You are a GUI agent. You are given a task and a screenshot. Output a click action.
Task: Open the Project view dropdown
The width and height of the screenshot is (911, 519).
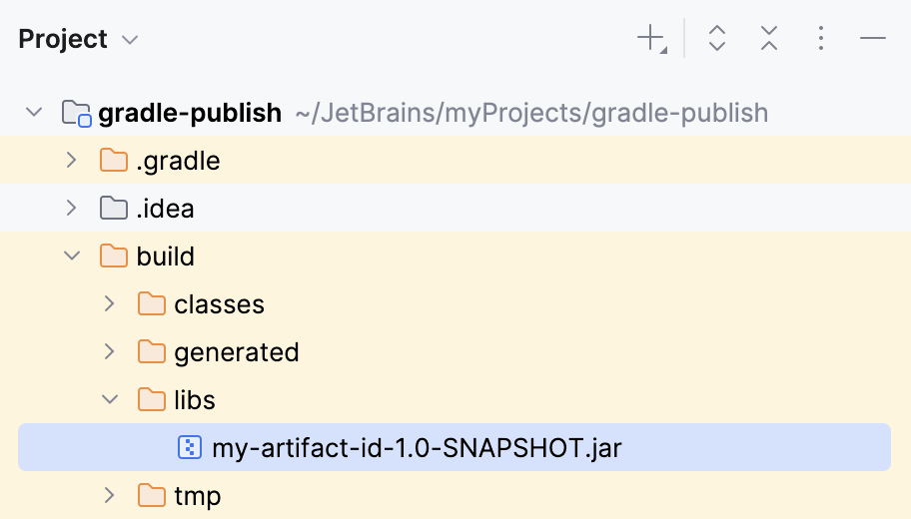[x=129, y=40]
